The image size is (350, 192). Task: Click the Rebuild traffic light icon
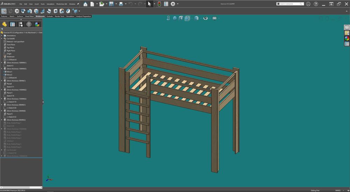[x=159, y=4]
